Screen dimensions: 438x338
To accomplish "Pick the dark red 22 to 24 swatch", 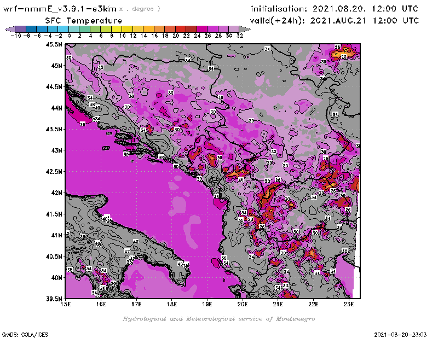I will [x=191, y=29].
